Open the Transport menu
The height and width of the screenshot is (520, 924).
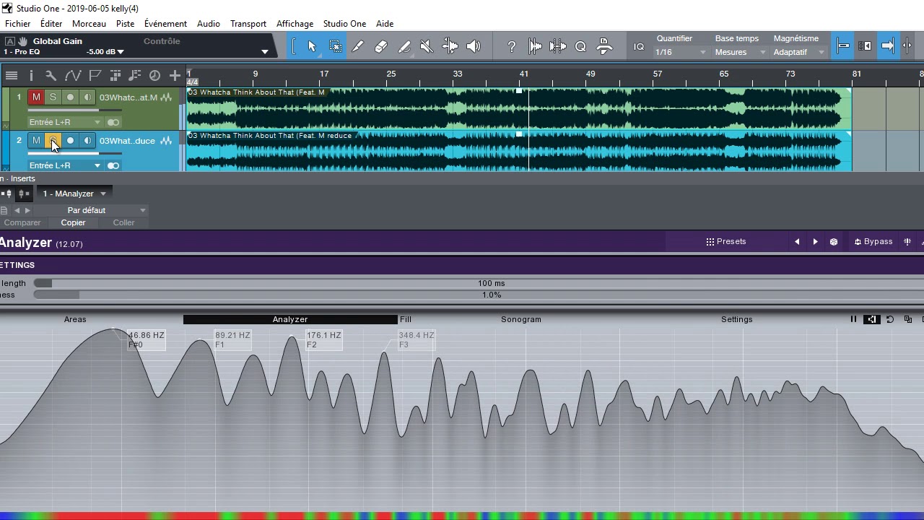pos(248,24)
